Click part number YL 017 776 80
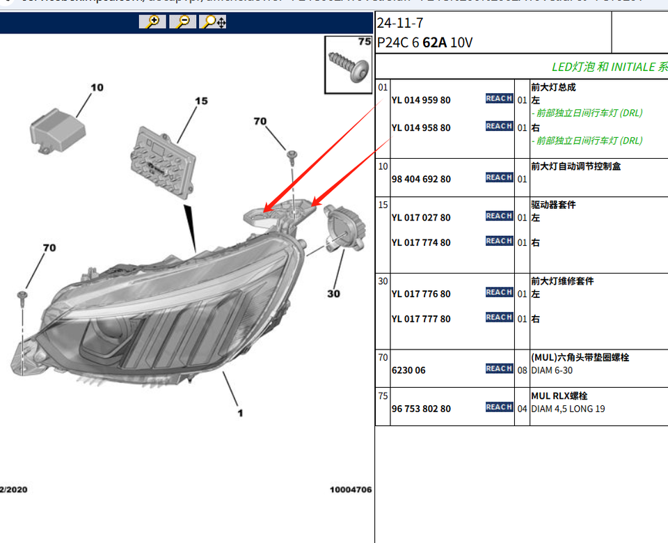Image resolution: width=668 pixels, height=543 pixels. coord(421,294)
